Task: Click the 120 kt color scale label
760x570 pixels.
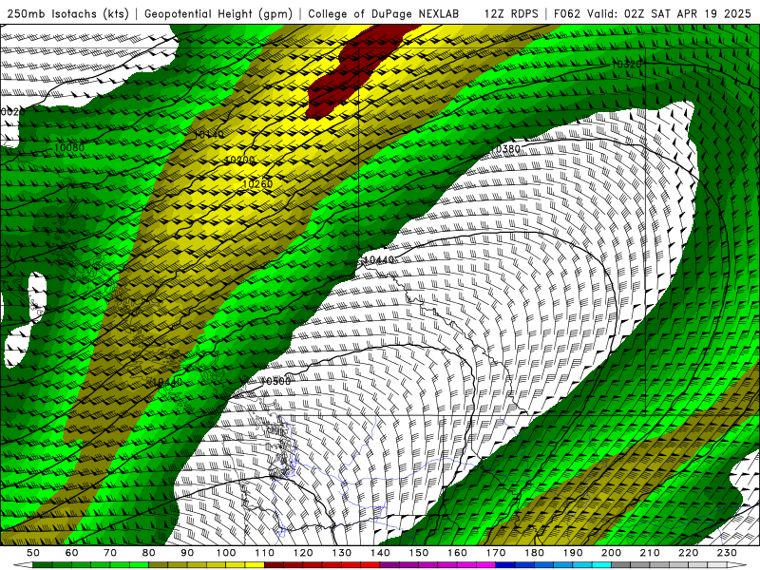Action: [x=303, y=553]
